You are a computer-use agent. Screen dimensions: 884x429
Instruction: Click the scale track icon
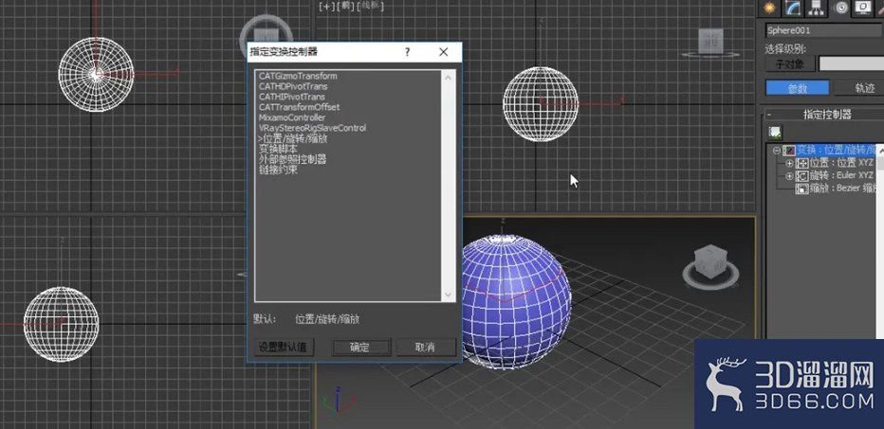coord(801,189)
